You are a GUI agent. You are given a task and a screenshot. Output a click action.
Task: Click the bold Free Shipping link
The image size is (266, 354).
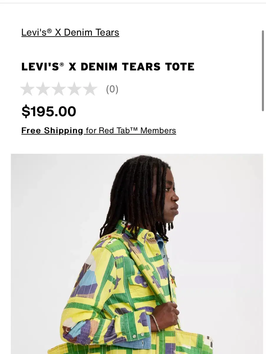tap(52, 130)
